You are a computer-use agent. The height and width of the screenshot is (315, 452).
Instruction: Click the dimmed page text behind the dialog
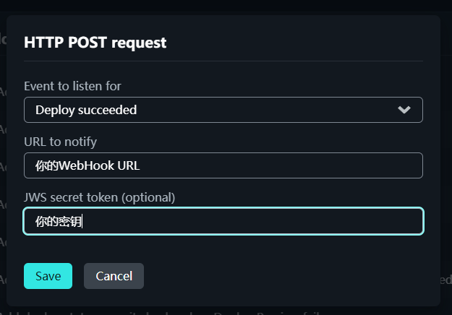(108, 311)
